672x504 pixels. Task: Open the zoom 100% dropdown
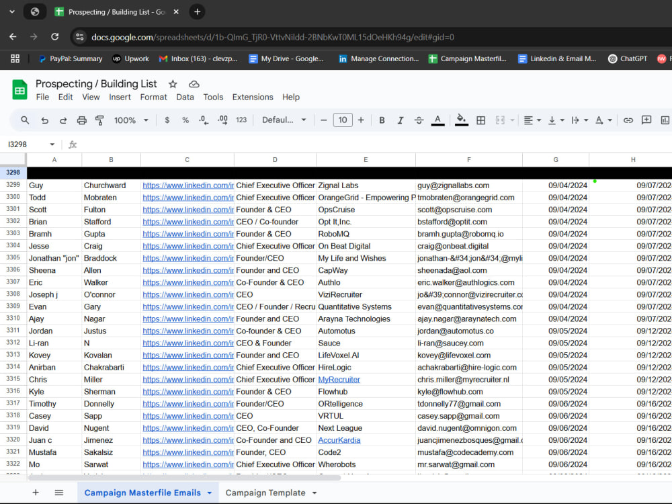pyautogui.click(x=131, y=120)
